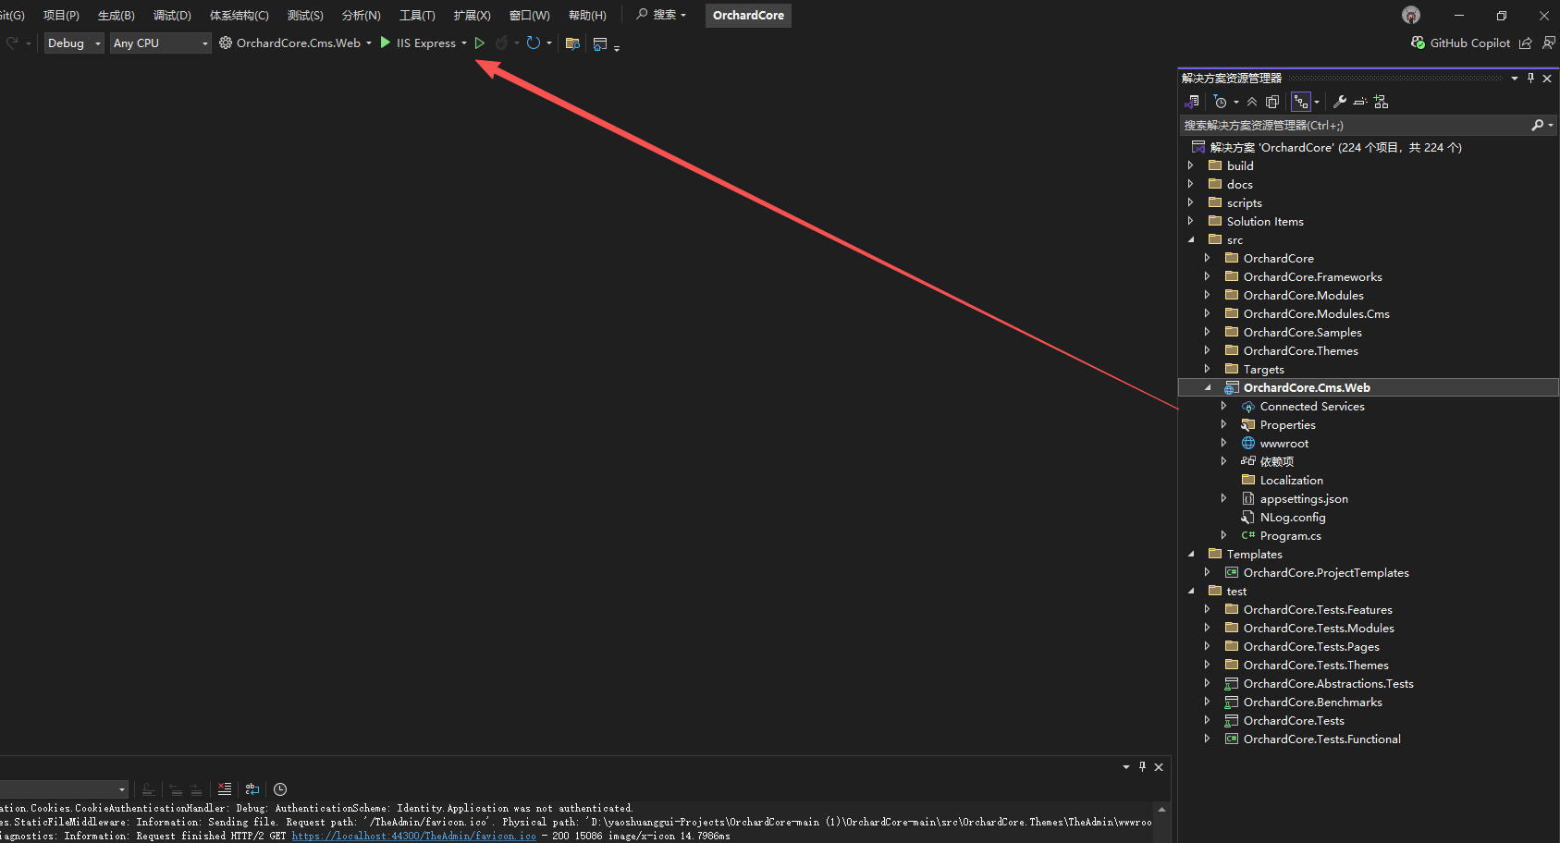Viewport: 1560px width, 843px height.
Task: Select NLog.config file in Solution Explorer
Action: [x=1293, y=517]
